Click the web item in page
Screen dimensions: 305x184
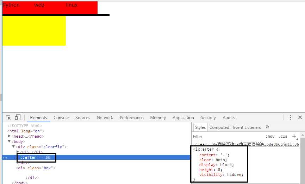point(39,5)
